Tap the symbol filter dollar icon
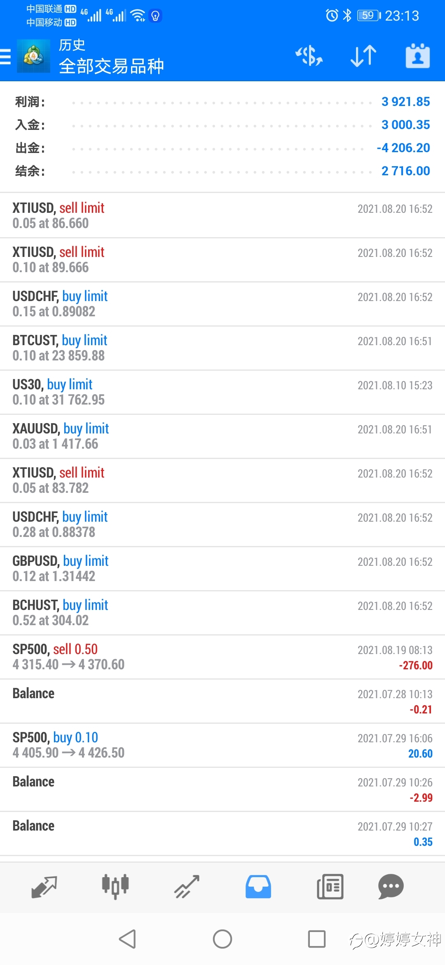 point(309,56)
